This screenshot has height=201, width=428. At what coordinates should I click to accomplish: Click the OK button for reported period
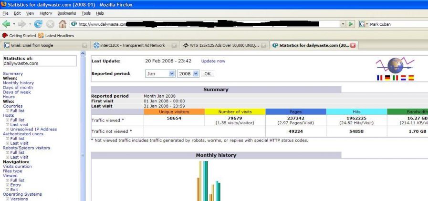pos(208,73)
